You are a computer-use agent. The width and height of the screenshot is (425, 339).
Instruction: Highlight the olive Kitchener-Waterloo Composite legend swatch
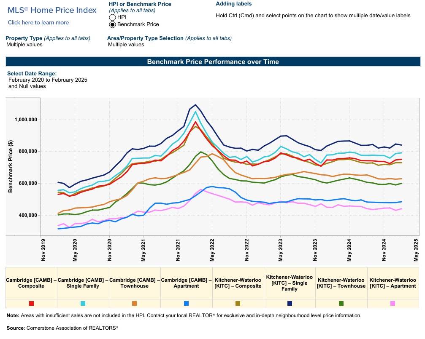238,303
